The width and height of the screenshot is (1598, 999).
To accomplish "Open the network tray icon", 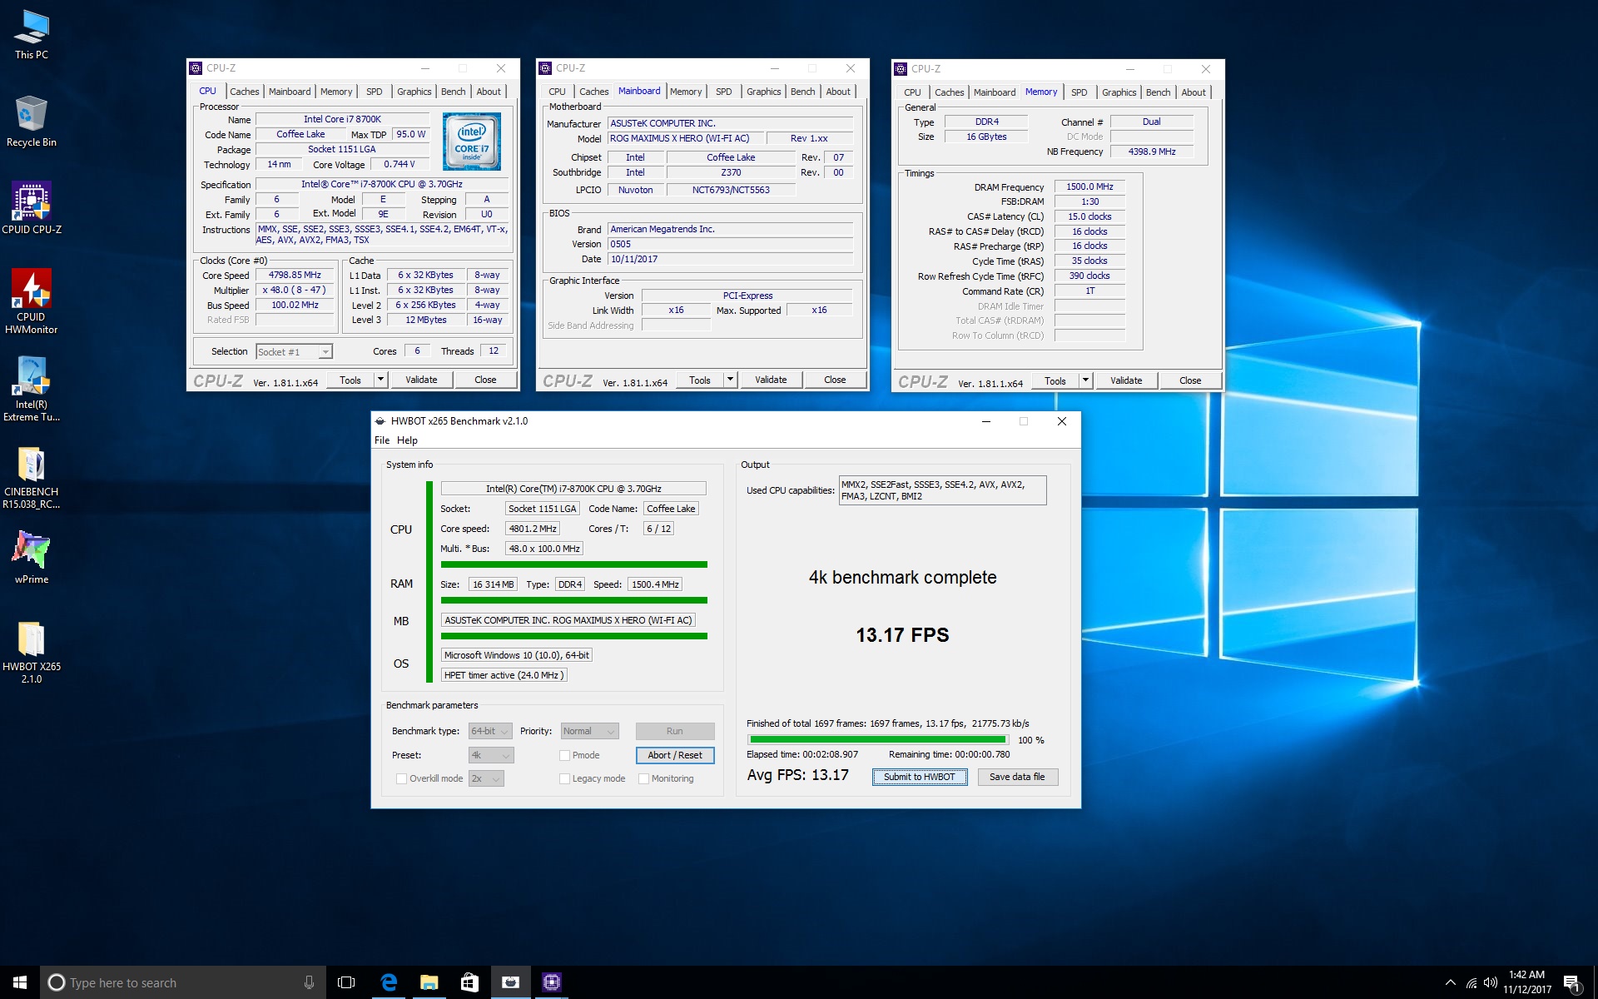I will pos(1471,982).
